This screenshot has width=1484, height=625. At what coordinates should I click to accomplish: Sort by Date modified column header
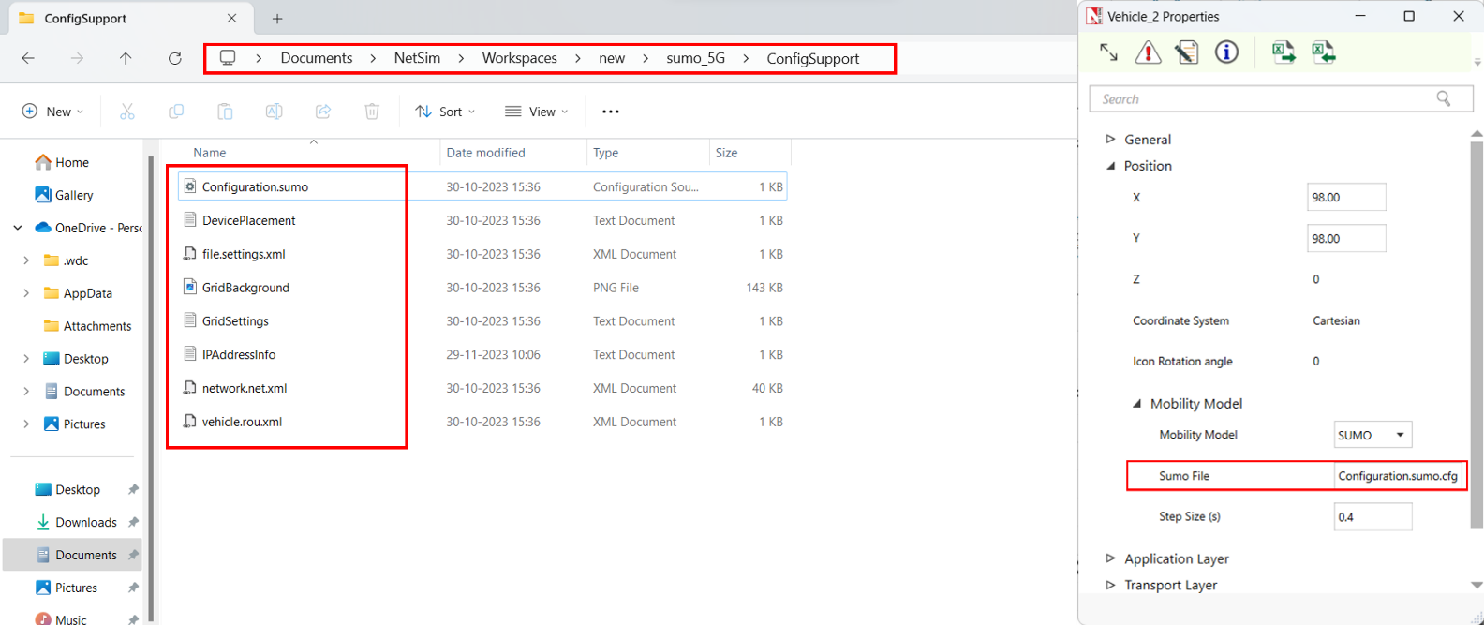click(485, 153)
